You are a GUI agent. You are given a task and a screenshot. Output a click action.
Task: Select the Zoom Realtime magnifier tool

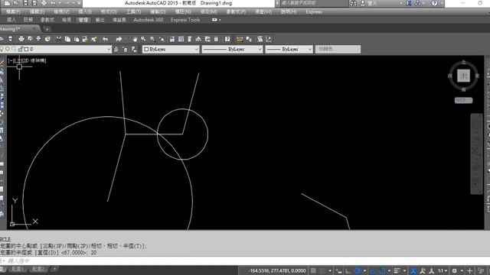pos(143,39)
